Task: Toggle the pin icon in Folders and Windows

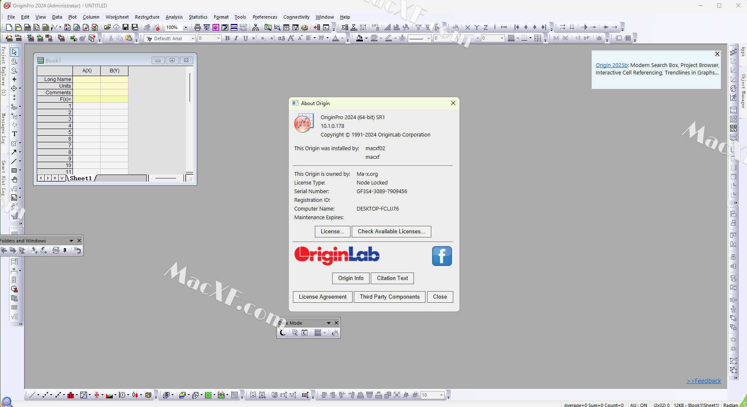Action: tap(65, 250)
